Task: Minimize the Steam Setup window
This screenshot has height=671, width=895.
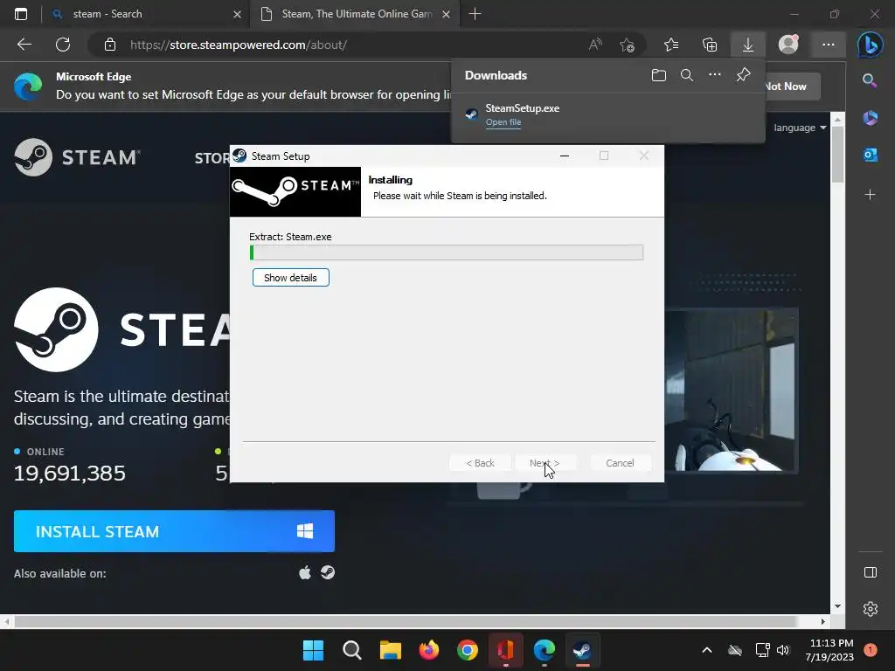Action: pyautogui.click(x=565, y=156)
